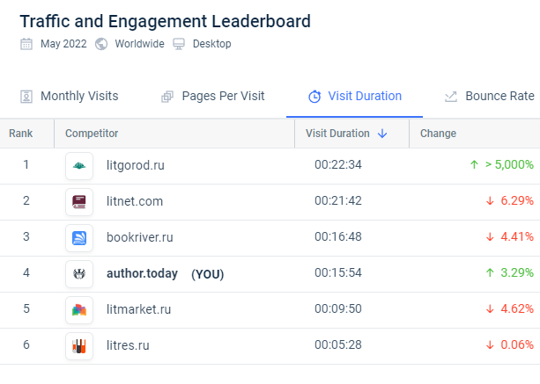
Task: Click the Competitor column header
Action: [92, 134]
